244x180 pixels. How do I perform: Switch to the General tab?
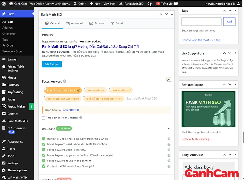52,23
